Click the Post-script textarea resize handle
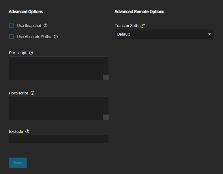223x174 pixels. [106, 117]
